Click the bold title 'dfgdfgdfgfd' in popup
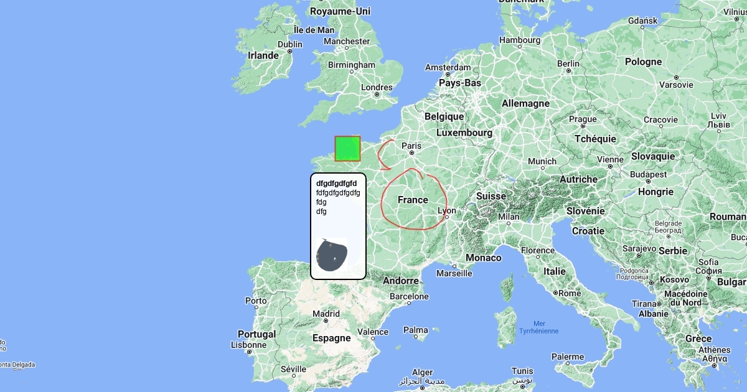This screenshot has width=747, height=392. coord(336,184)
